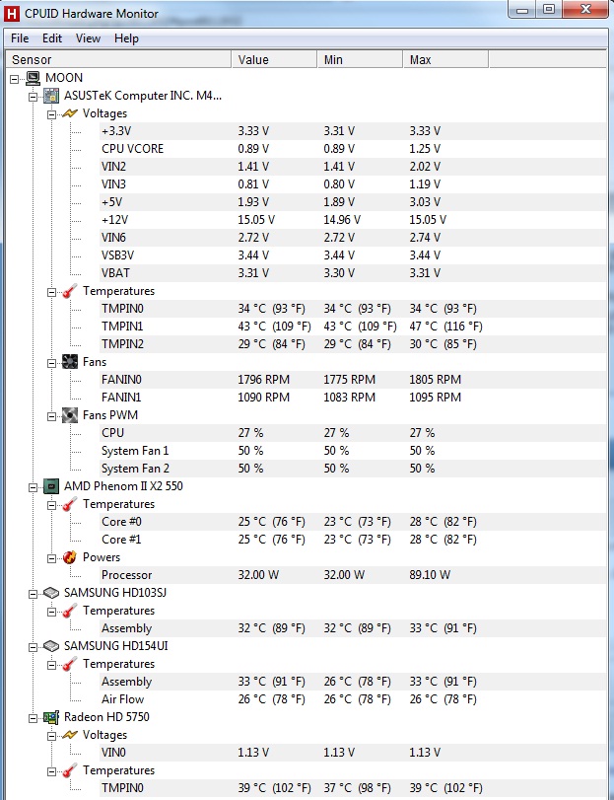Click the AMD Phenom processor chip icon
The height and width of the screenshot is (800, 614).
(51, 486)
